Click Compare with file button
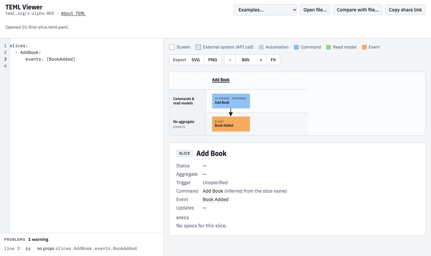Screen dimensions: 431x256 [x=358, y=10]
